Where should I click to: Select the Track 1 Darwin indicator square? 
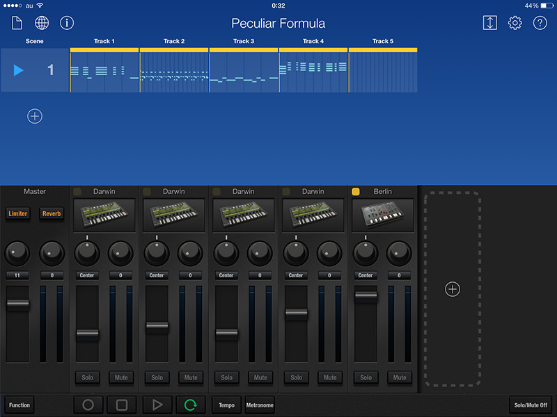(x=77, y=192)
